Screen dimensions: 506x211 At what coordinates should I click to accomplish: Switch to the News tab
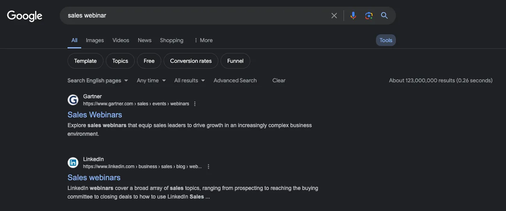pyautogui.click(x=144, y=40)
